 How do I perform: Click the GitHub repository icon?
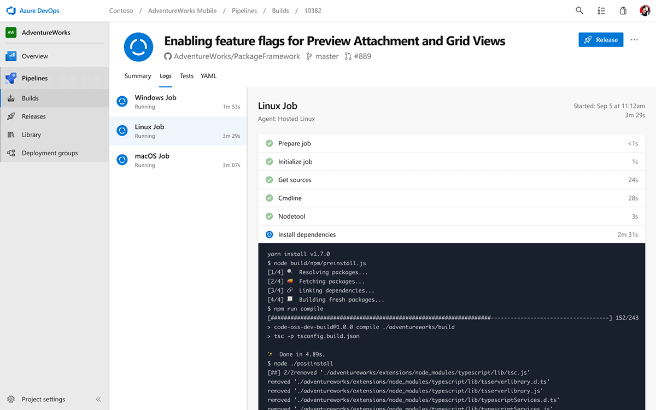click(168, 56)
